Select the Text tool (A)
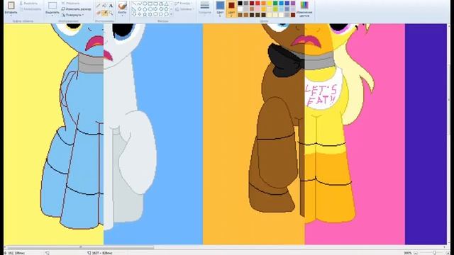 pyautogui.click(x=111, y=6)
